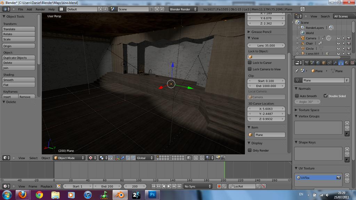Open the Object Mode dropdown

coord(69,158)
